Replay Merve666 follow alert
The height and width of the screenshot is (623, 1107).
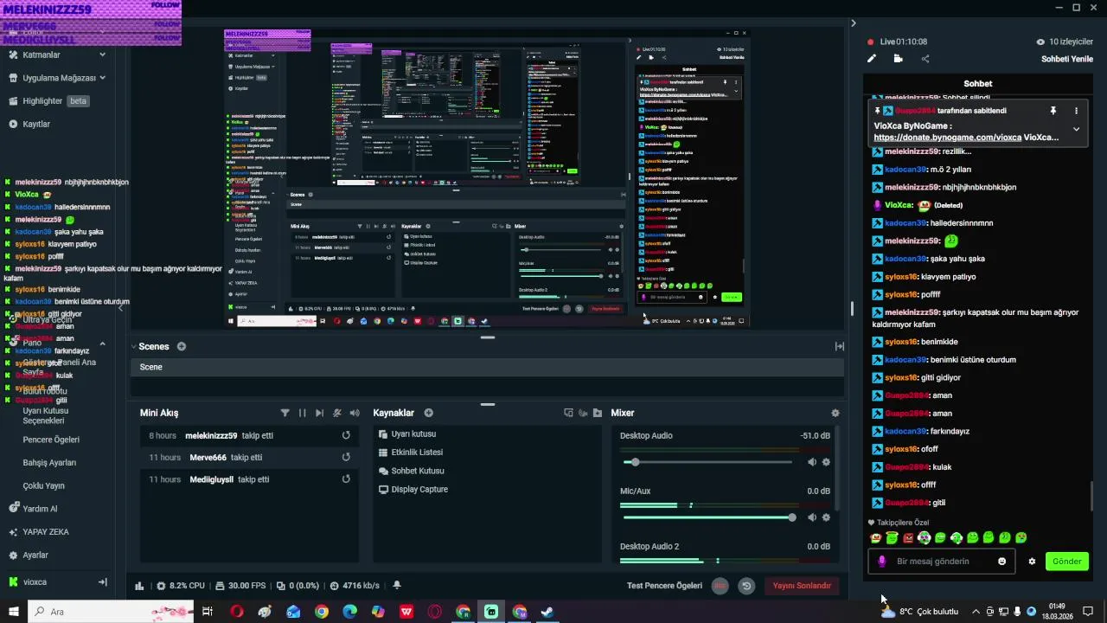pyautogui.click(x=346, y=457)
